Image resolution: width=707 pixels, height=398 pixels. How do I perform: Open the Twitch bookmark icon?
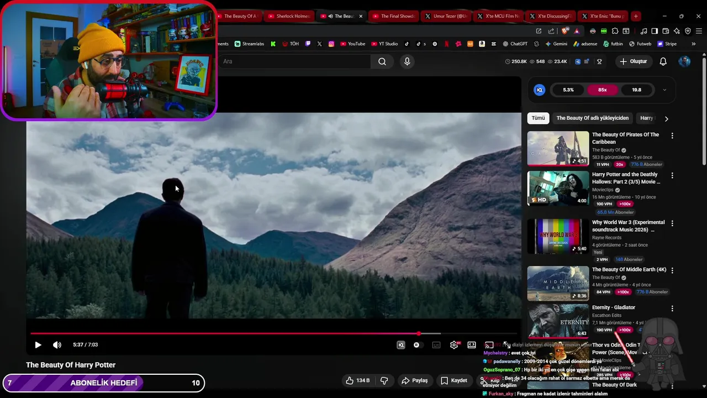pos(308,44)
